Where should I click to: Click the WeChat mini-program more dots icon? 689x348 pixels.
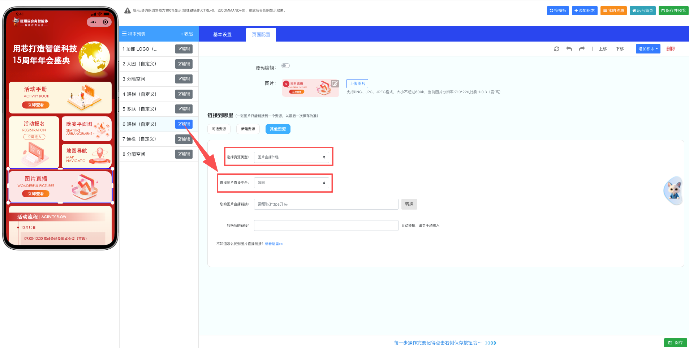coord(93,22)
